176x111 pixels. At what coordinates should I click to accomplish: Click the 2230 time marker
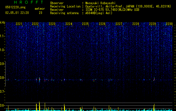pos(169,24)
